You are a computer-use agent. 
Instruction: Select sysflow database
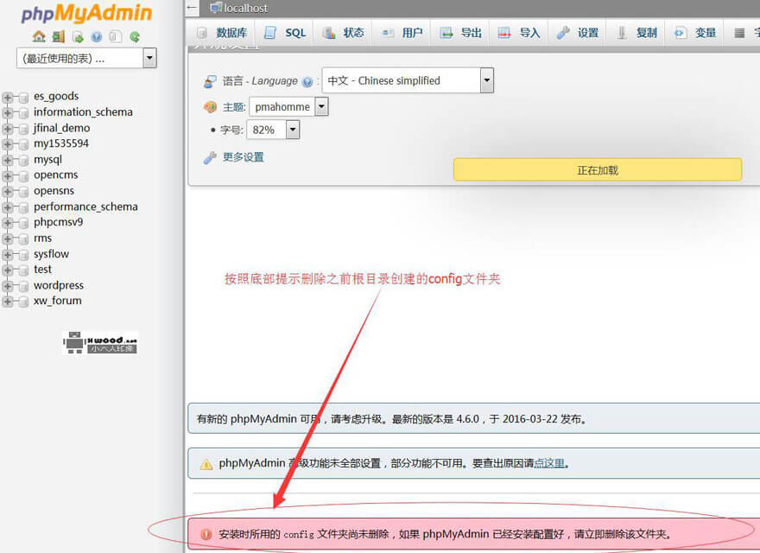point(51,254)
